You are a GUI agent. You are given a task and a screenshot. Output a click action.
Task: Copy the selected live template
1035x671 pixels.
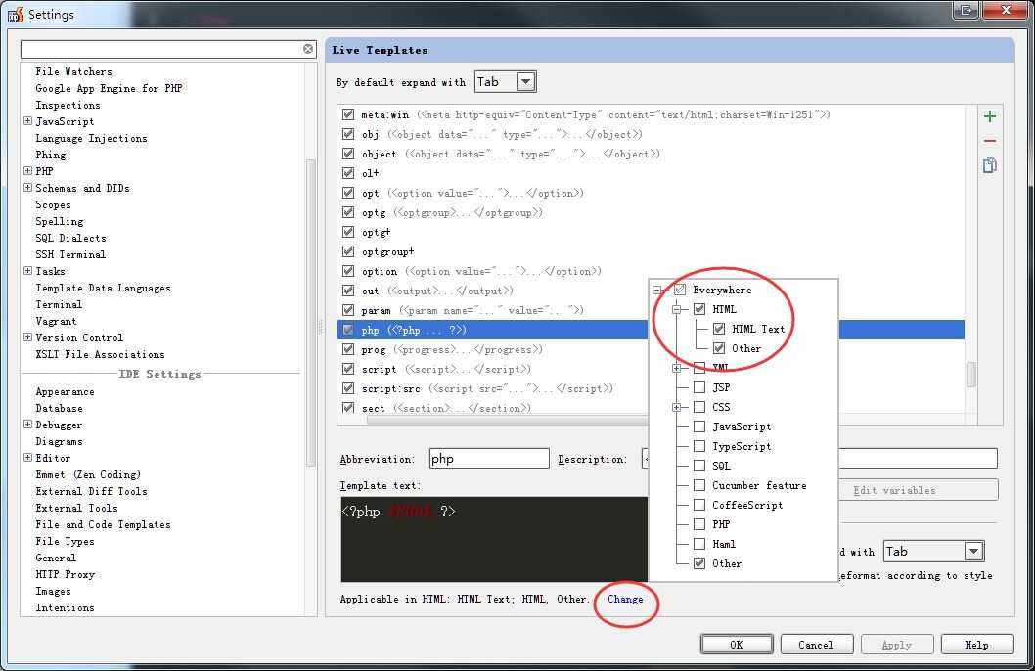pyautogui.click(x=989, y=165)
